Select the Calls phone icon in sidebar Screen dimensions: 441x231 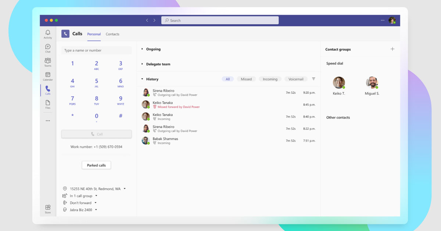coord(48,90)
